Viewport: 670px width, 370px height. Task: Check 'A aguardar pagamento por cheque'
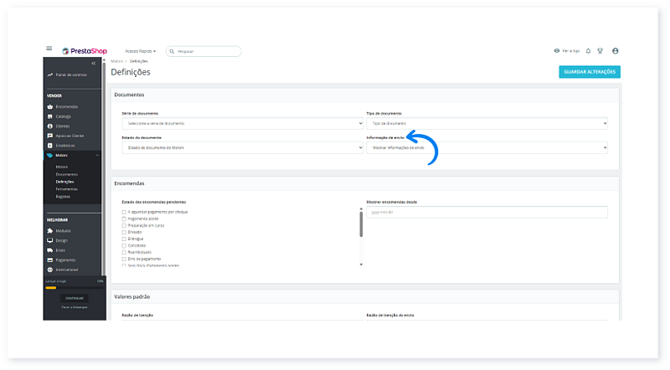[x=124, y=212]
